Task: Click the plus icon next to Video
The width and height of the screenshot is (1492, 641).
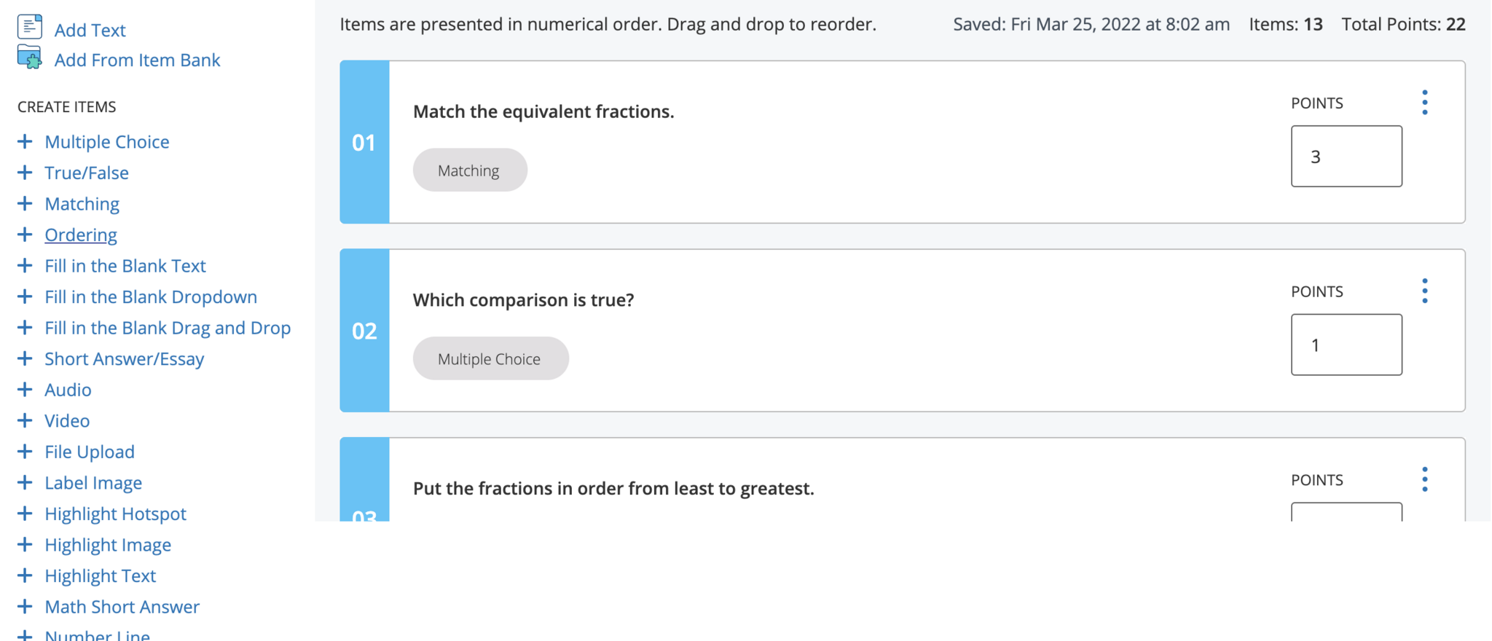Action: tap(25, 421)
